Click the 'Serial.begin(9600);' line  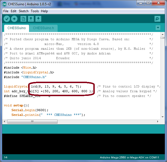(x=30, y=110)
